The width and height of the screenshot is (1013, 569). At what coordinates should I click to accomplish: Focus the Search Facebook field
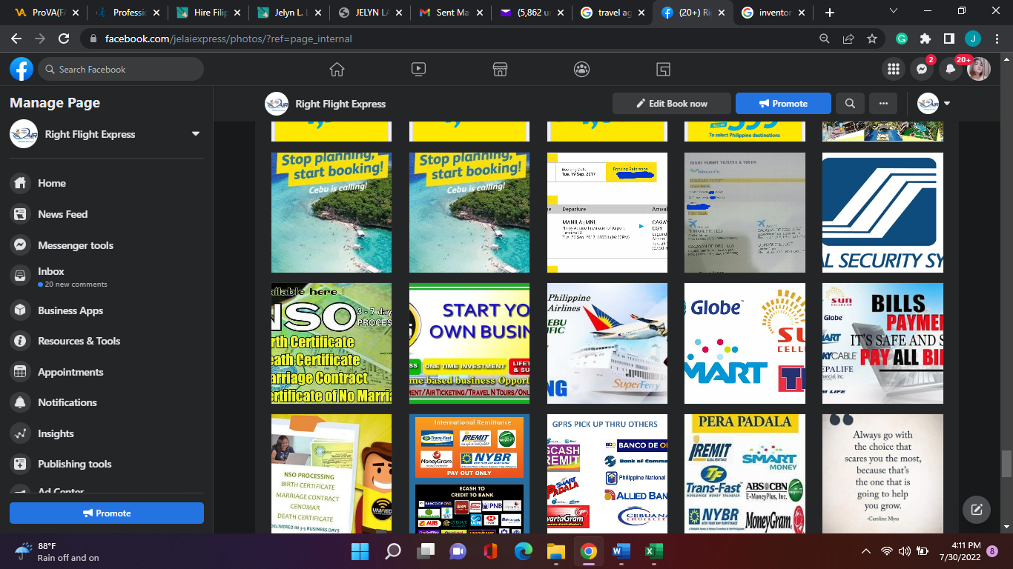click(121, 69)
